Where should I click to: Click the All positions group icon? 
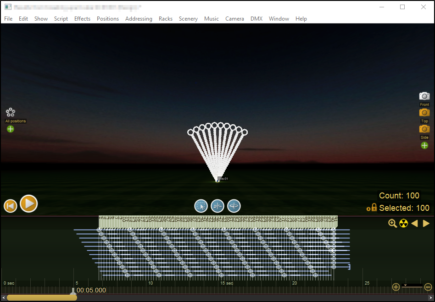point(11,112)
